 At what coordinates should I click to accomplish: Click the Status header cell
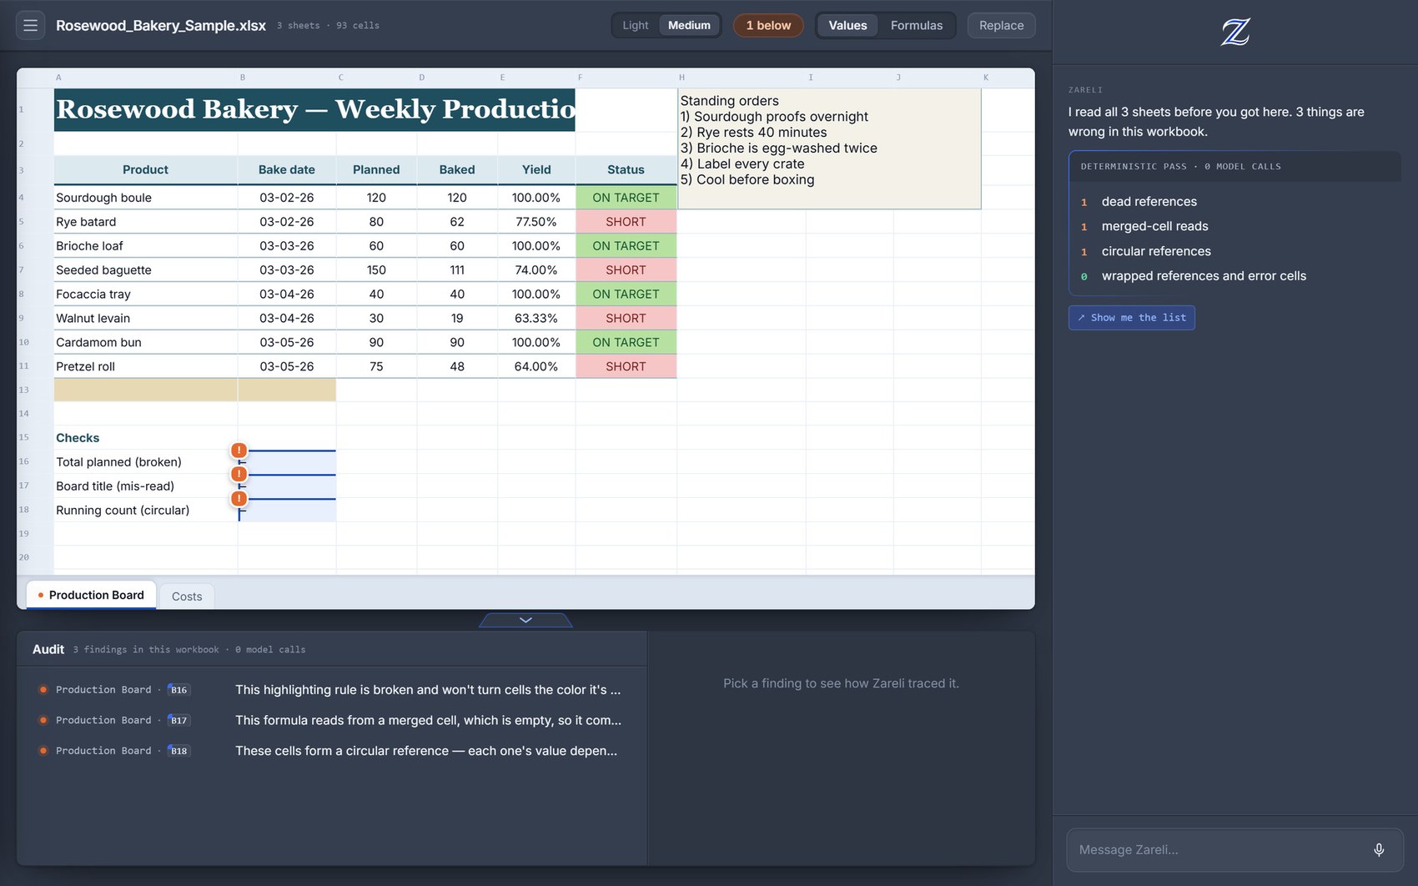[x=626, y=169]
